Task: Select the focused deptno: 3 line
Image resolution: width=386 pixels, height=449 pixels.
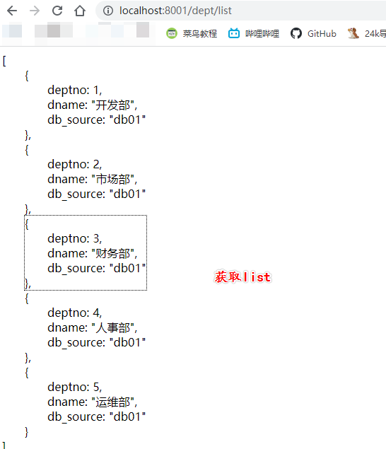Action: pyautogui.click(x=75, y=238)
